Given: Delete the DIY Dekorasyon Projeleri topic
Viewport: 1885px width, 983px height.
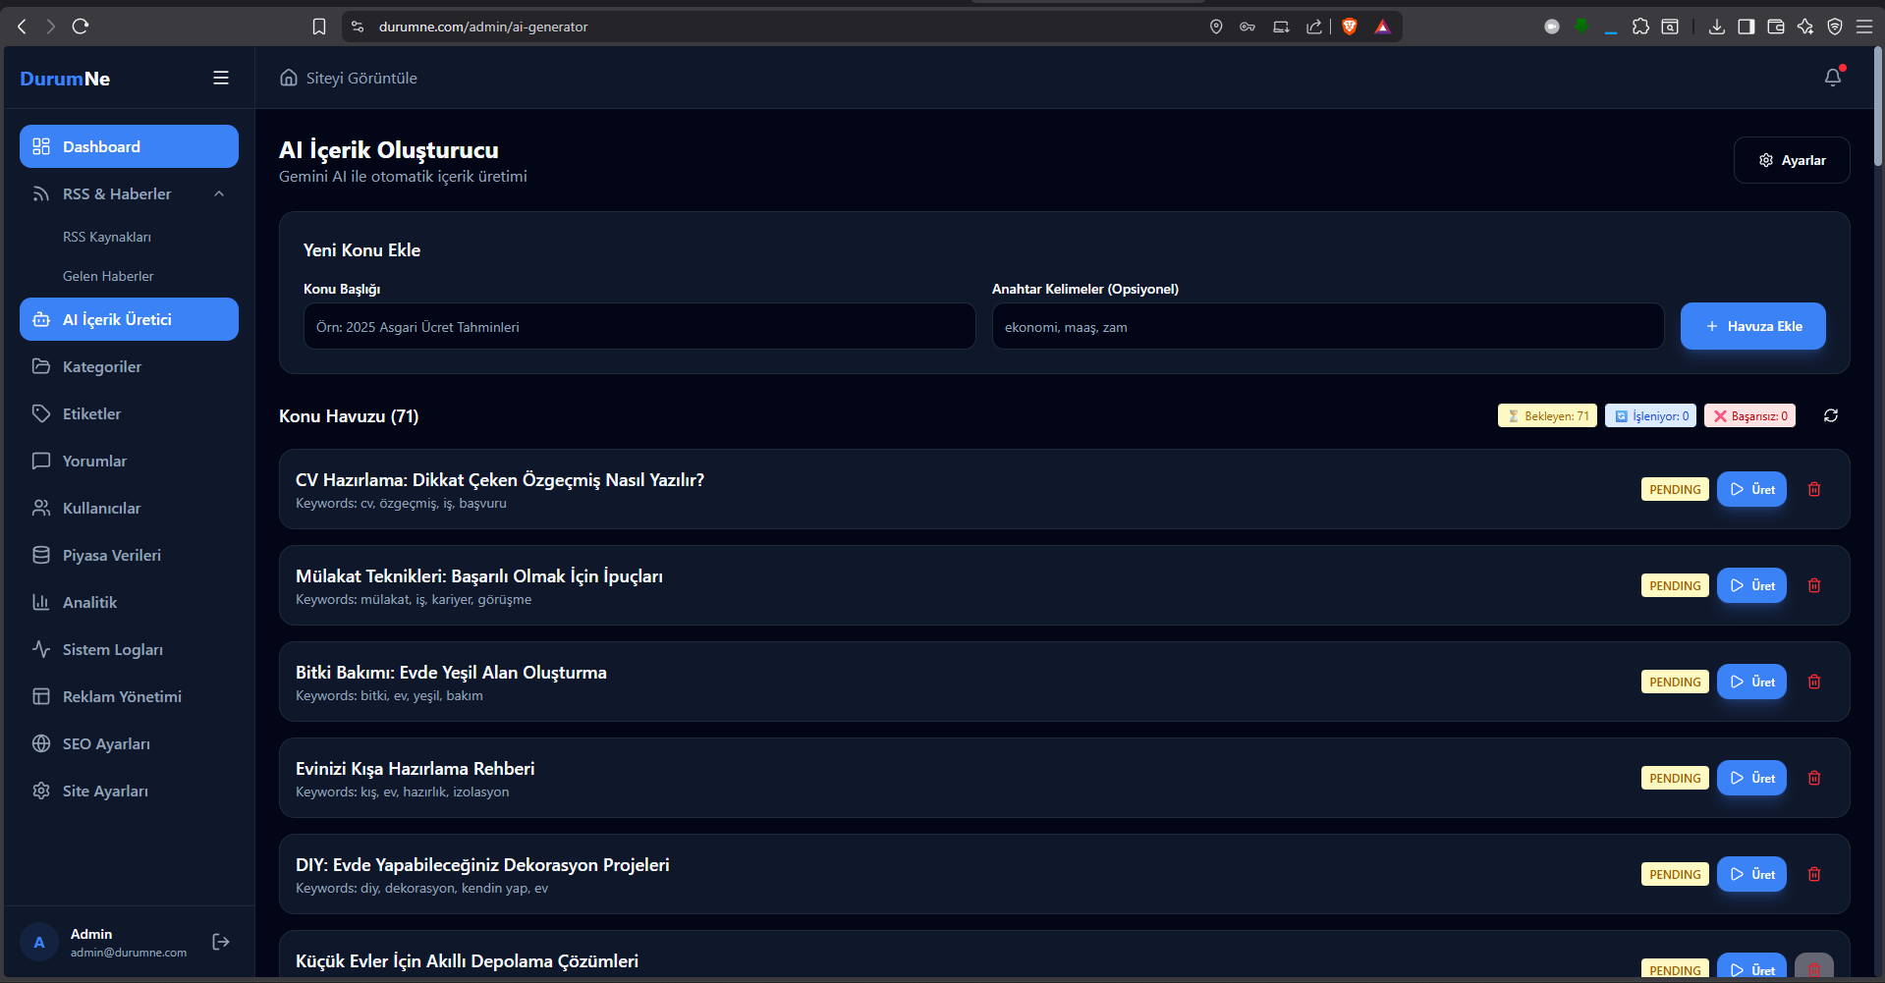Looking at the screenshot, I should [x=1814, y=874].
